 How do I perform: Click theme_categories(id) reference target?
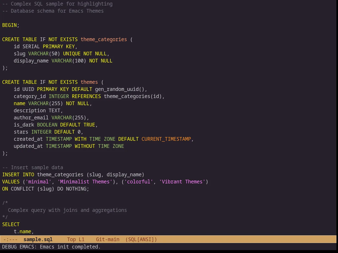133,96
